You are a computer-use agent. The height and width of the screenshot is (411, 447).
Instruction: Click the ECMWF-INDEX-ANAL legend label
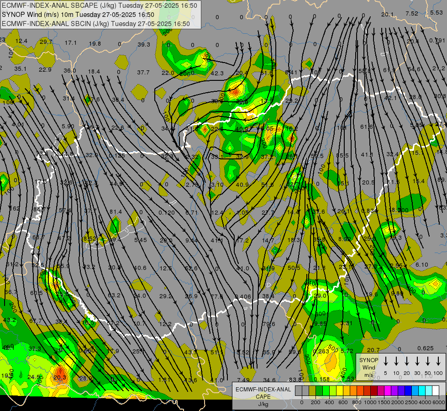click(x=263, y=390)
